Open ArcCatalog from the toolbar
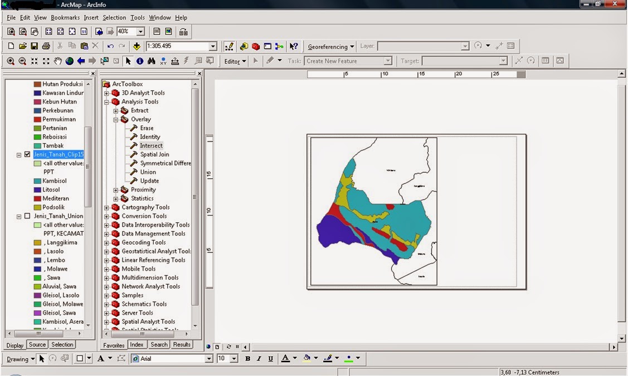 pos(243,46)
